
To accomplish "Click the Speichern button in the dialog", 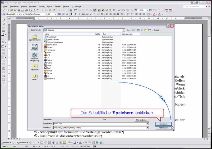I will [163, 124].
